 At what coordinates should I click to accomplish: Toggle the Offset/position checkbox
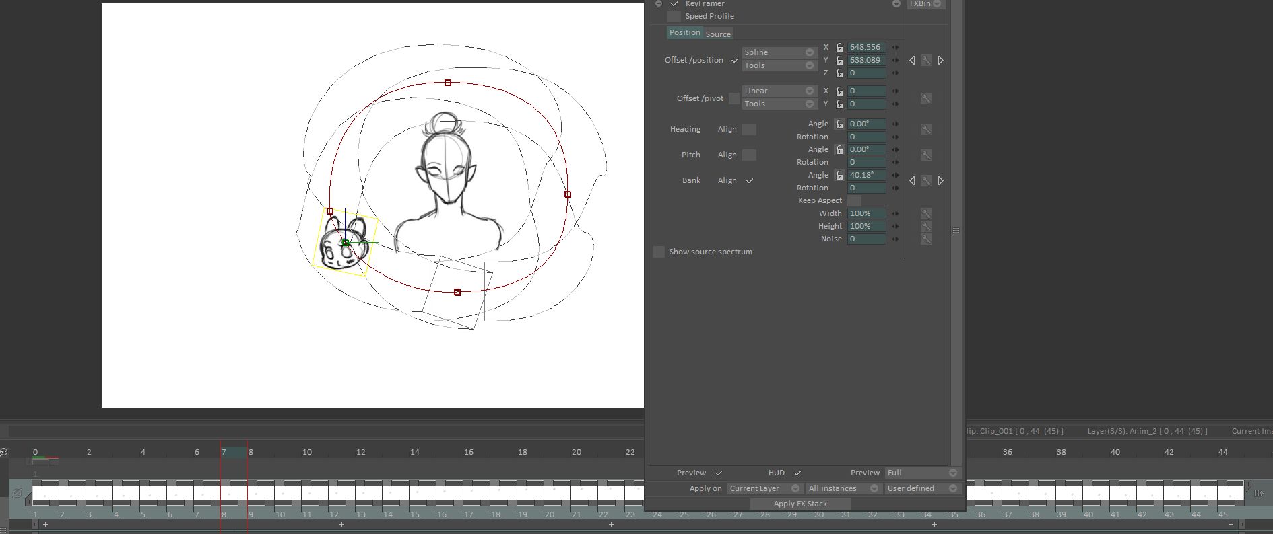(735, 61)
